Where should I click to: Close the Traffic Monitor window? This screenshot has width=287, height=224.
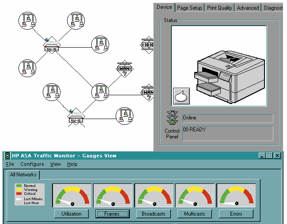277,156
